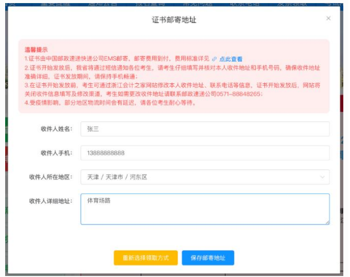The height and width of the screenshot is (277, 350).
Task: Focus the 收件人手机 phone number field
Action: coord(205,153)
